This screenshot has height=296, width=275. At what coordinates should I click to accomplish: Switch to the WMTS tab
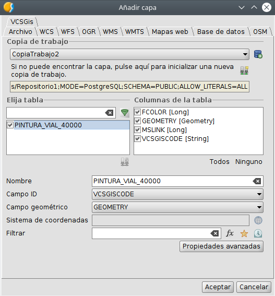coord(135,31)
